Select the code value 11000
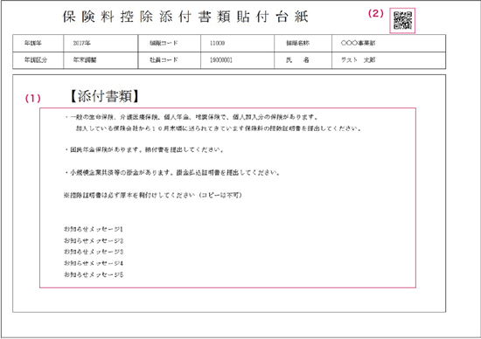481x339 pixels. pyautogui.click(x=217, y=43)
